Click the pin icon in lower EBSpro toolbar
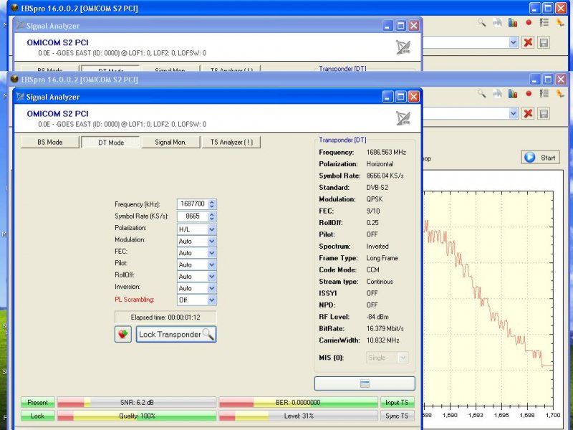 pyautogui.click(x=560, y=94)
